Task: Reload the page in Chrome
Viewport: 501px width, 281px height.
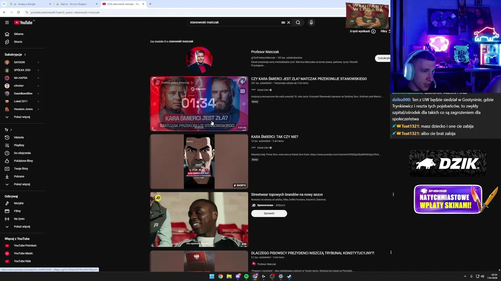Action: tap(18, 12)
